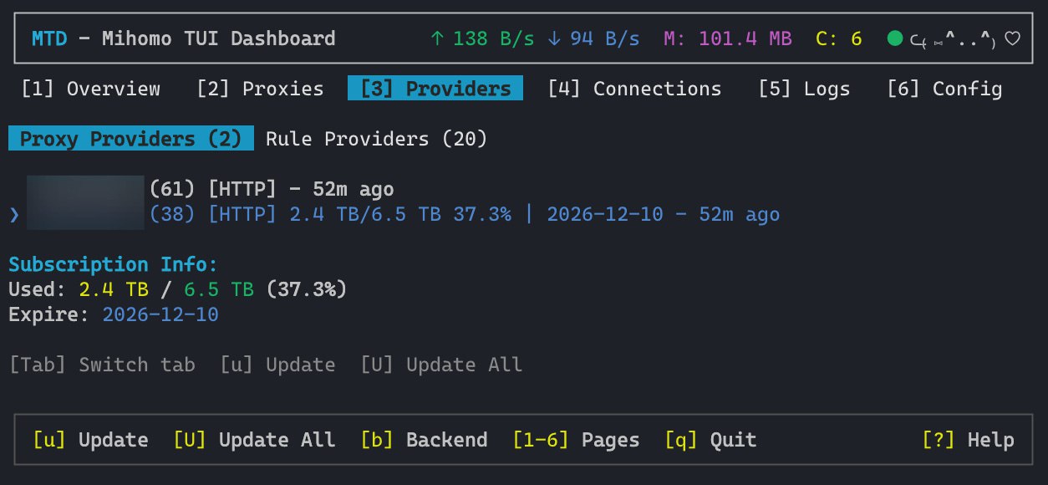Switch to the [2] Proxies tab
The height and width of the screenshot is (485, 1048).
coord(260,89)
